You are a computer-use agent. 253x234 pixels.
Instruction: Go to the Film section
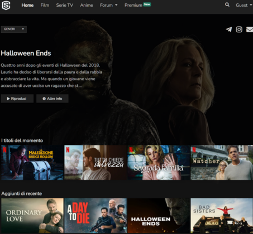(45, 5)
